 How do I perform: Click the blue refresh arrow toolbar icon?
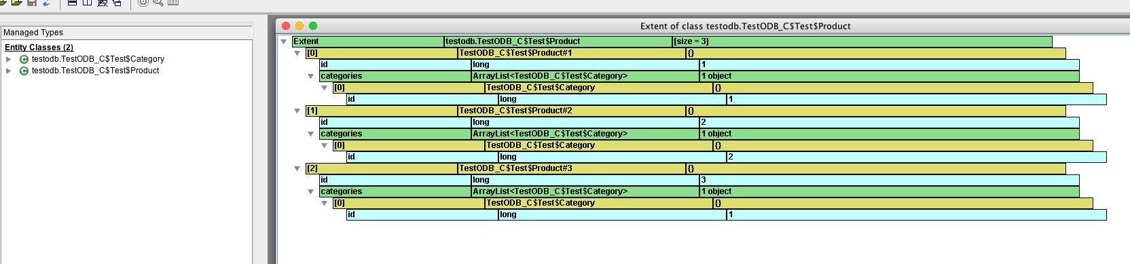point(47,3)
